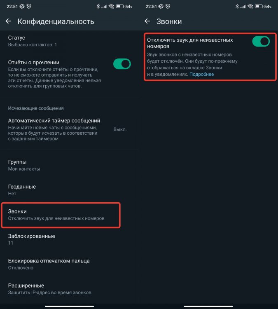Tap the alarm clock icon in the left status bar

[x=29, y=7]
